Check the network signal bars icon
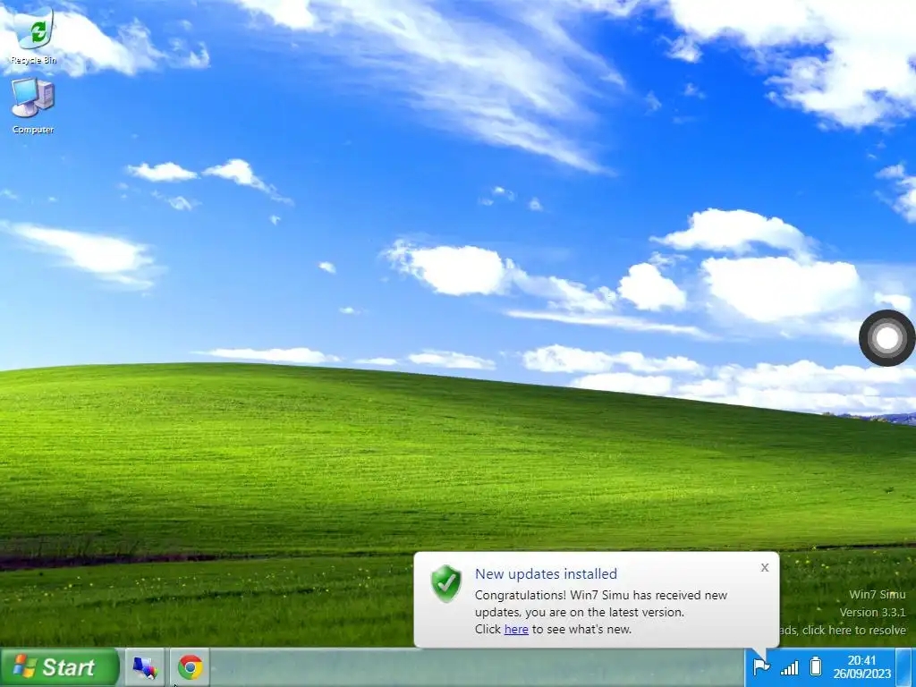 click(x=789, y=667)
